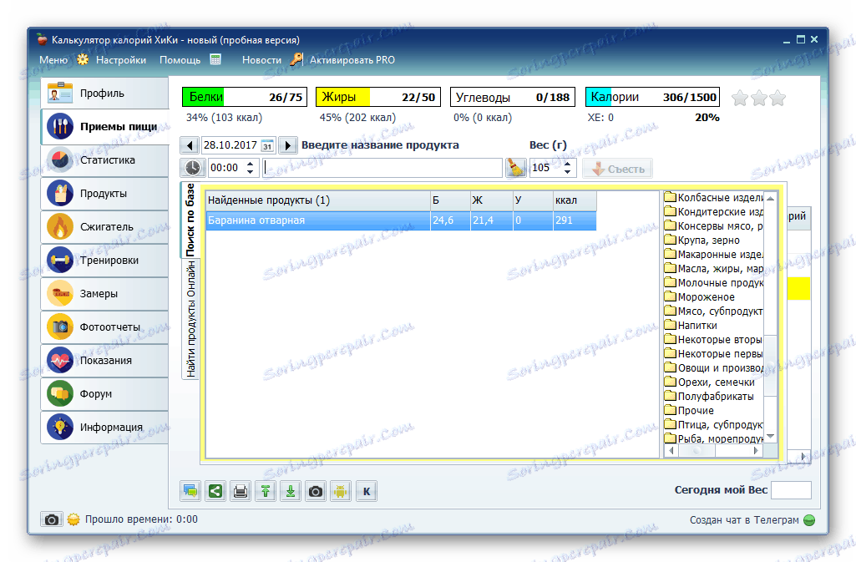This screenshot has width=856, height=562.
Task: Click the Сегодня мой Вес input field
Action: point(791,490)
